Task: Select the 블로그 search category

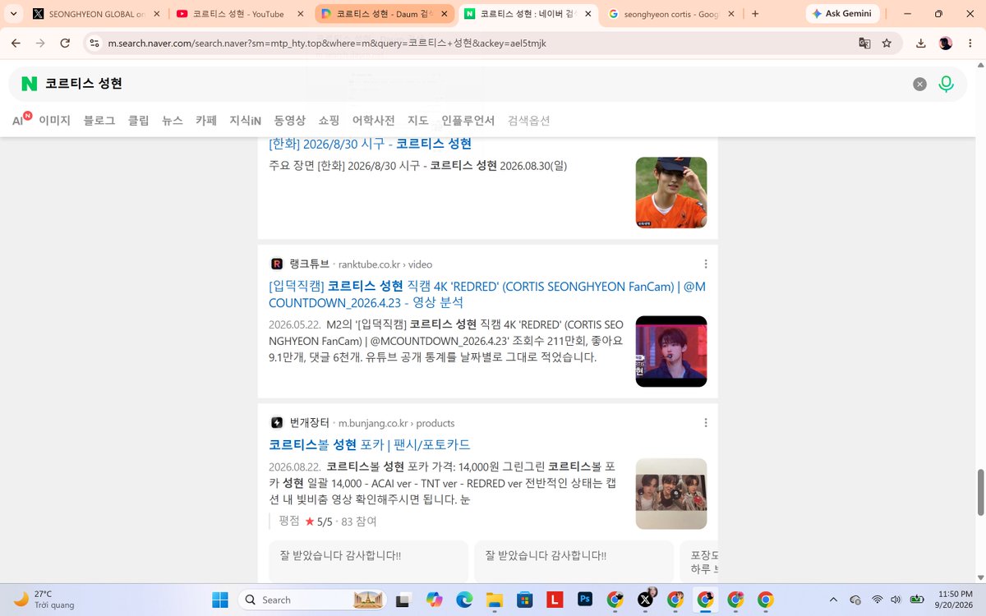Action: pos(99,120)
